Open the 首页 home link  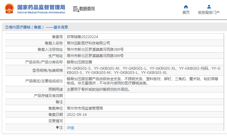(186, 12)
